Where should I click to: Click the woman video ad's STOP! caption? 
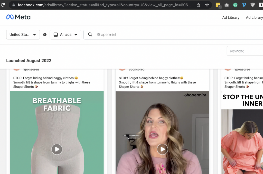click(157, 82)
